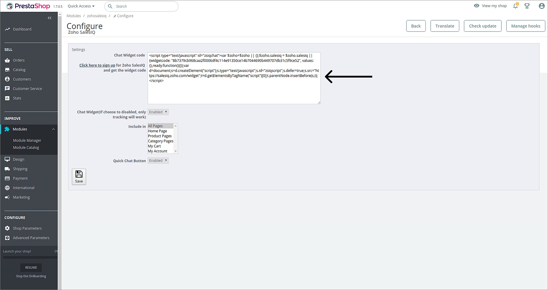Open the Chat Widget Enabled dropdown
Image resolution: width=548 pixels, height=290 pixels.
pyautogui.click(x=158, y=112)
